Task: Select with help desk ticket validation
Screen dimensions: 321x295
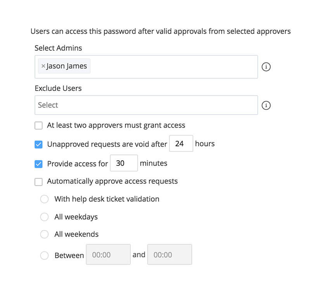Action: tap(44, 199)
